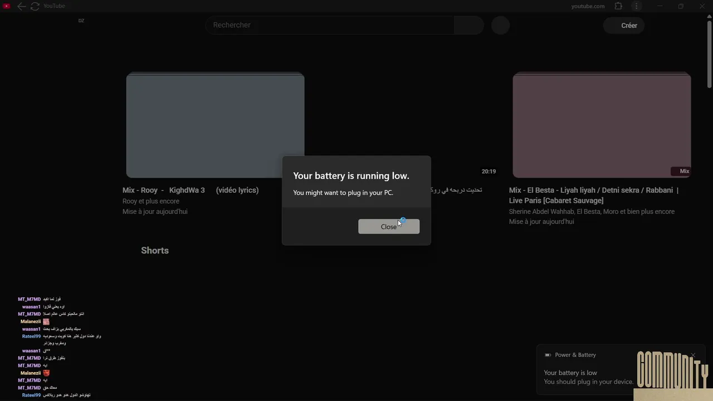Click the YouTube app icon in the title bar
The height and width of the screenshot is (401, 713).
(x=7, y=6)
